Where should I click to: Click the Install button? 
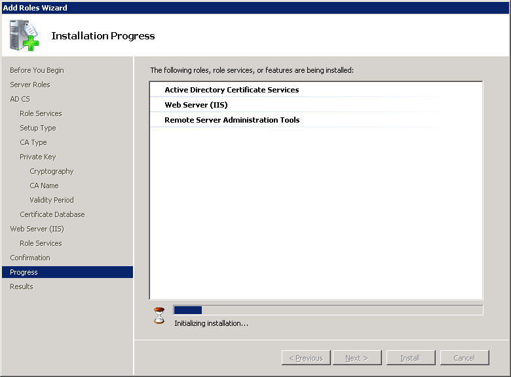tap(411, 358)
